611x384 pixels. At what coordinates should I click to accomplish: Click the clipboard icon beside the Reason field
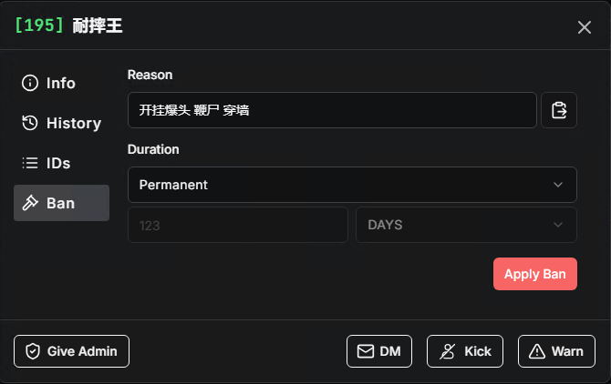(x=559, y=110)
